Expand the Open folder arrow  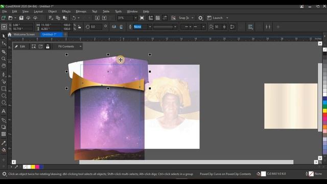point(15,18)
